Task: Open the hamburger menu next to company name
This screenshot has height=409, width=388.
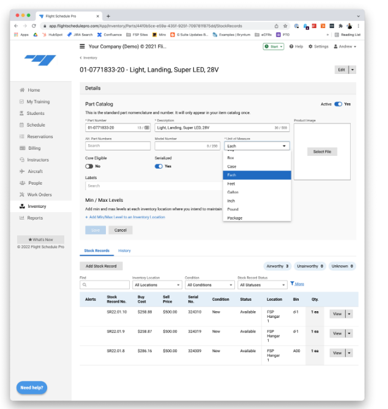Action: point(82,46)
